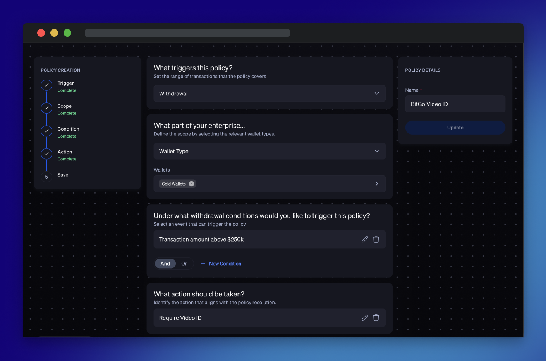Click the policy Name input field

pyautogui.click(x=455, y=104)
